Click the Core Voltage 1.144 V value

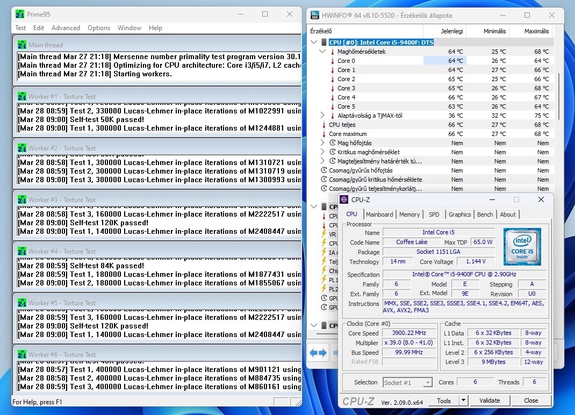pos(476,261)
